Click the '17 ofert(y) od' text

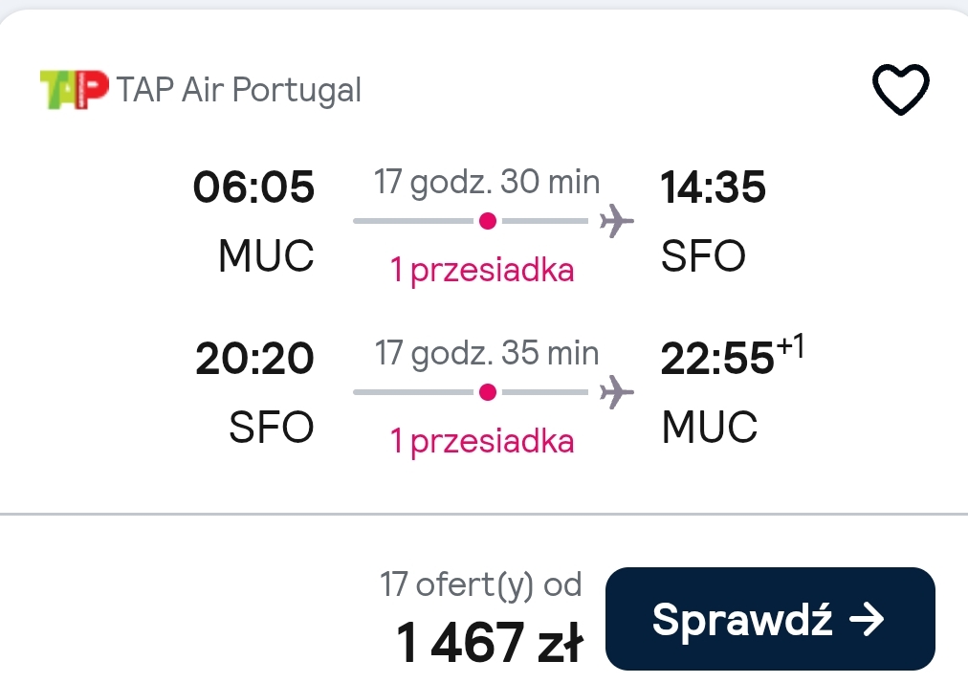(480, 584)
